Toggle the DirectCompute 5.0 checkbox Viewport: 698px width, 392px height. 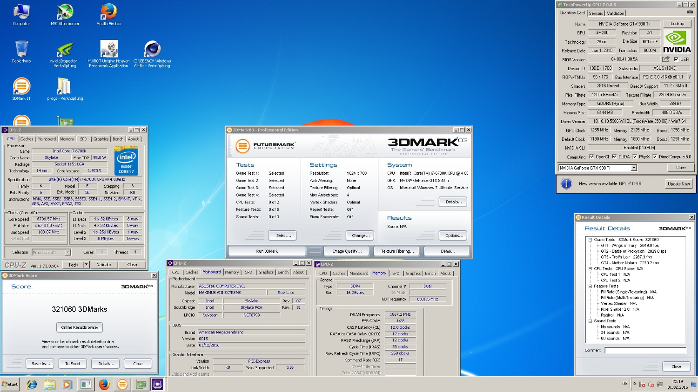655,157
